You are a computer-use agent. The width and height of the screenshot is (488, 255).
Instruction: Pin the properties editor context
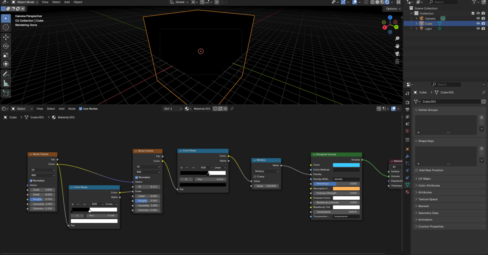click(x=483, y=92)
